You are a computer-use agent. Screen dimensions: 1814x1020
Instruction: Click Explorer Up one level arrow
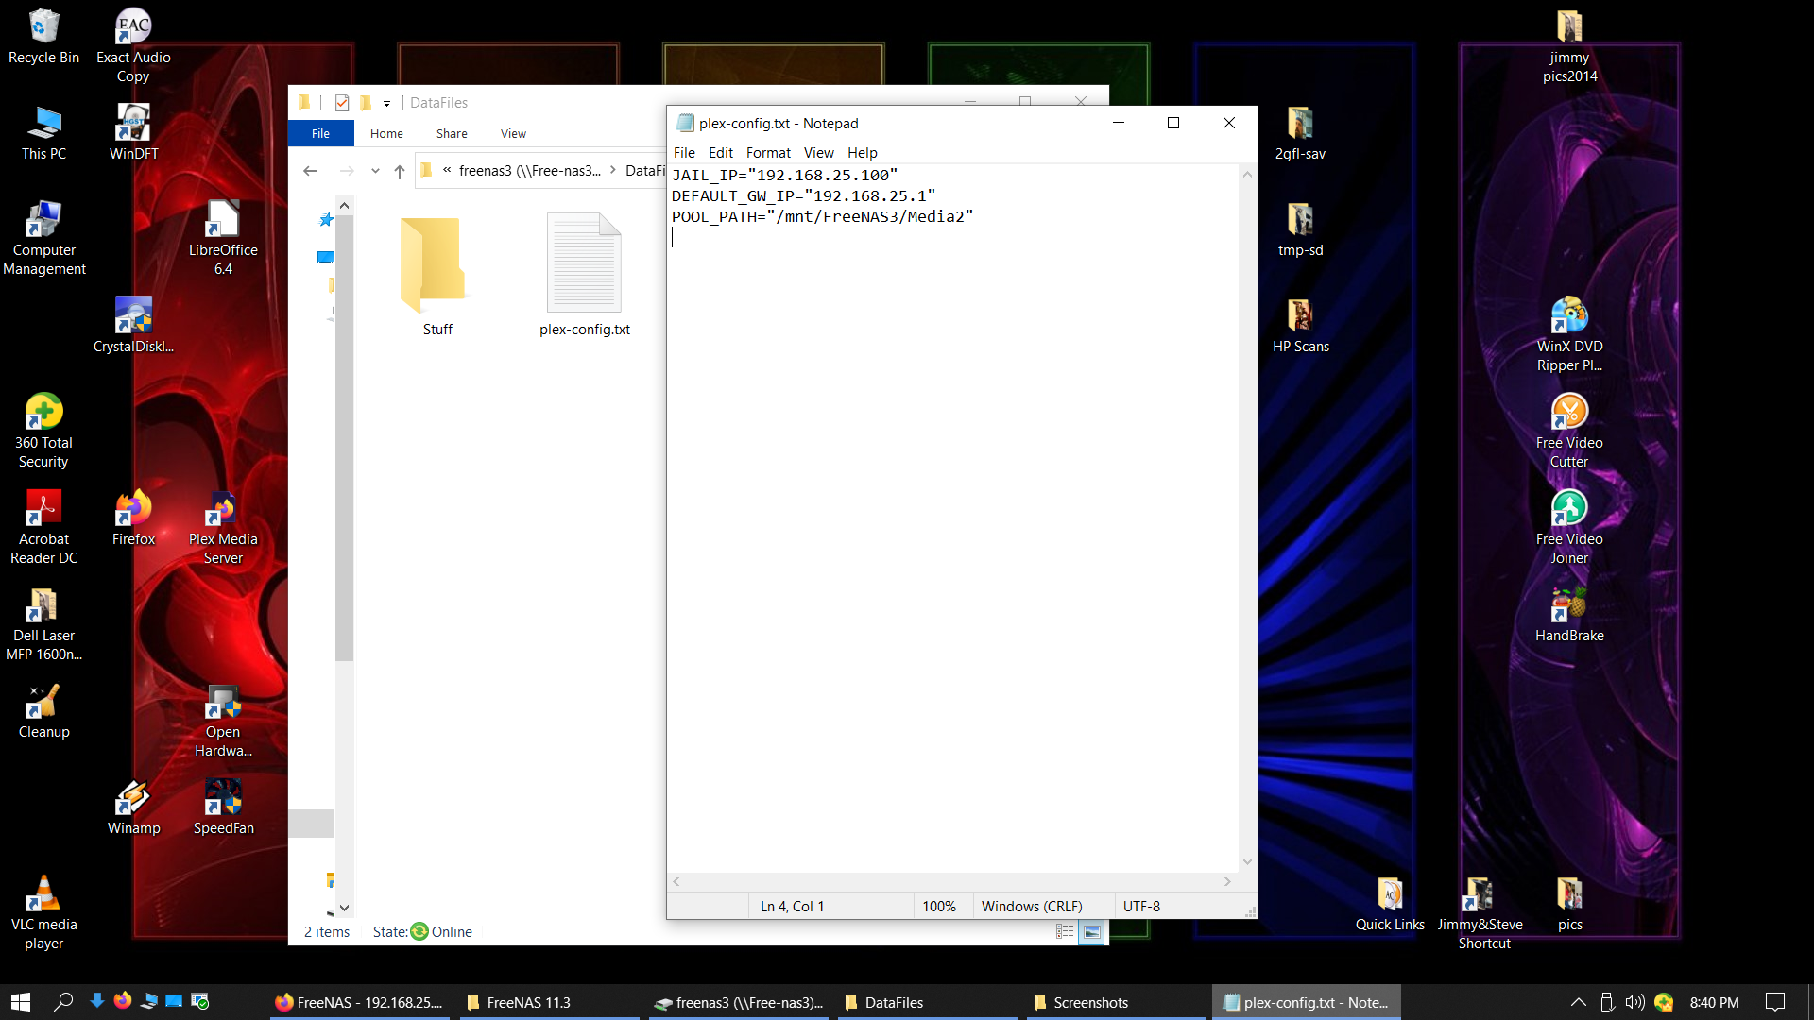(400, 171)
